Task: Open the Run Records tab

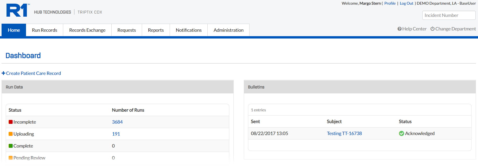Action: pos(44,30)
